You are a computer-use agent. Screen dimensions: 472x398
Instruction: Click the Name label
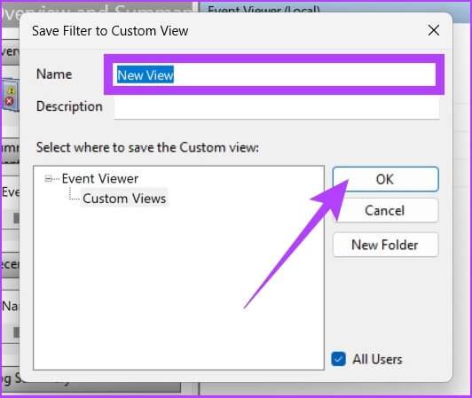54,74
